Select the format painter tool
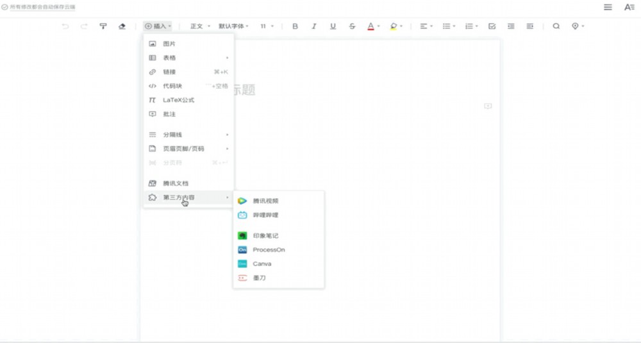Screen dimensions: 641x343 [103, 26]
